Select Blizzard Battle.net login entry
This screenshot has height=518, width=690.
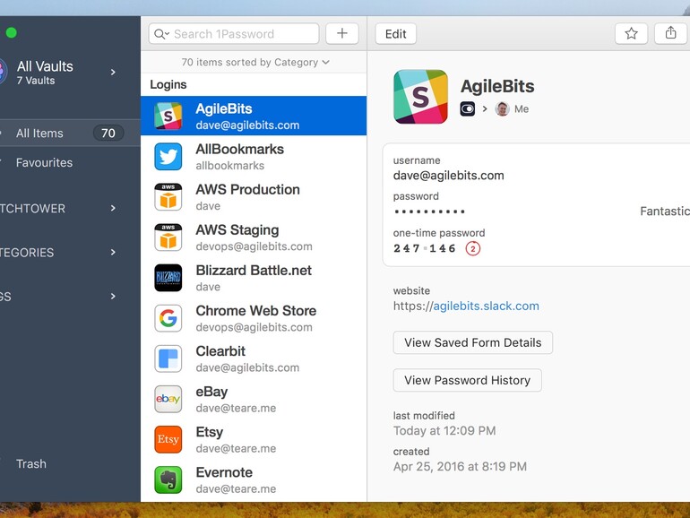(x=254, y=278)
